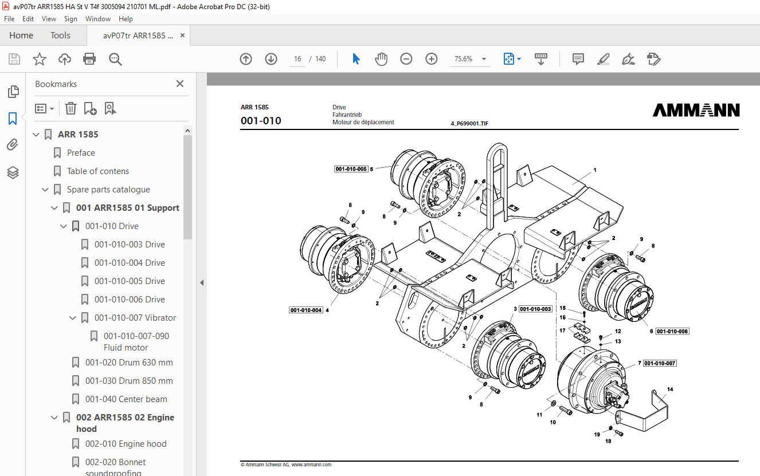Print the document with printer icon

pyautogui.click(x=89, y=59)
